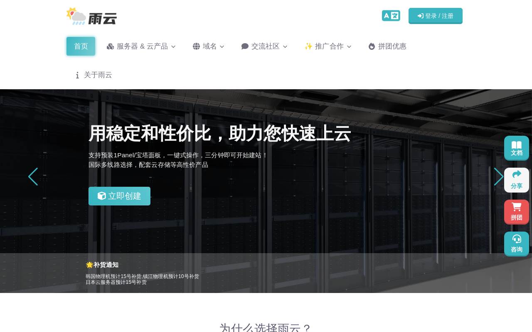532x332 pixels.
Task: Click the chat bubble icon beside 交流社区
Action: click(x=245, y=46)
